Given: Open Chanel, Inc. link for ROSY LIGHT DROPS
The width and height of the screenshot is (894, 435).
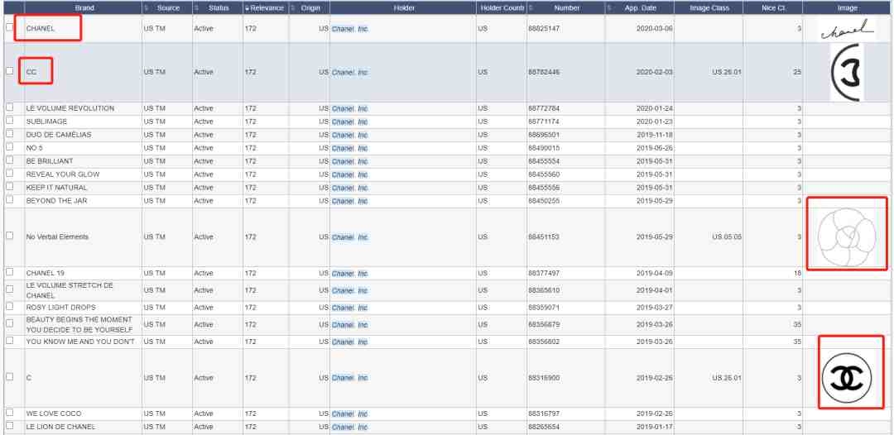Looking at the screenshot, I should tap(350, 308).
